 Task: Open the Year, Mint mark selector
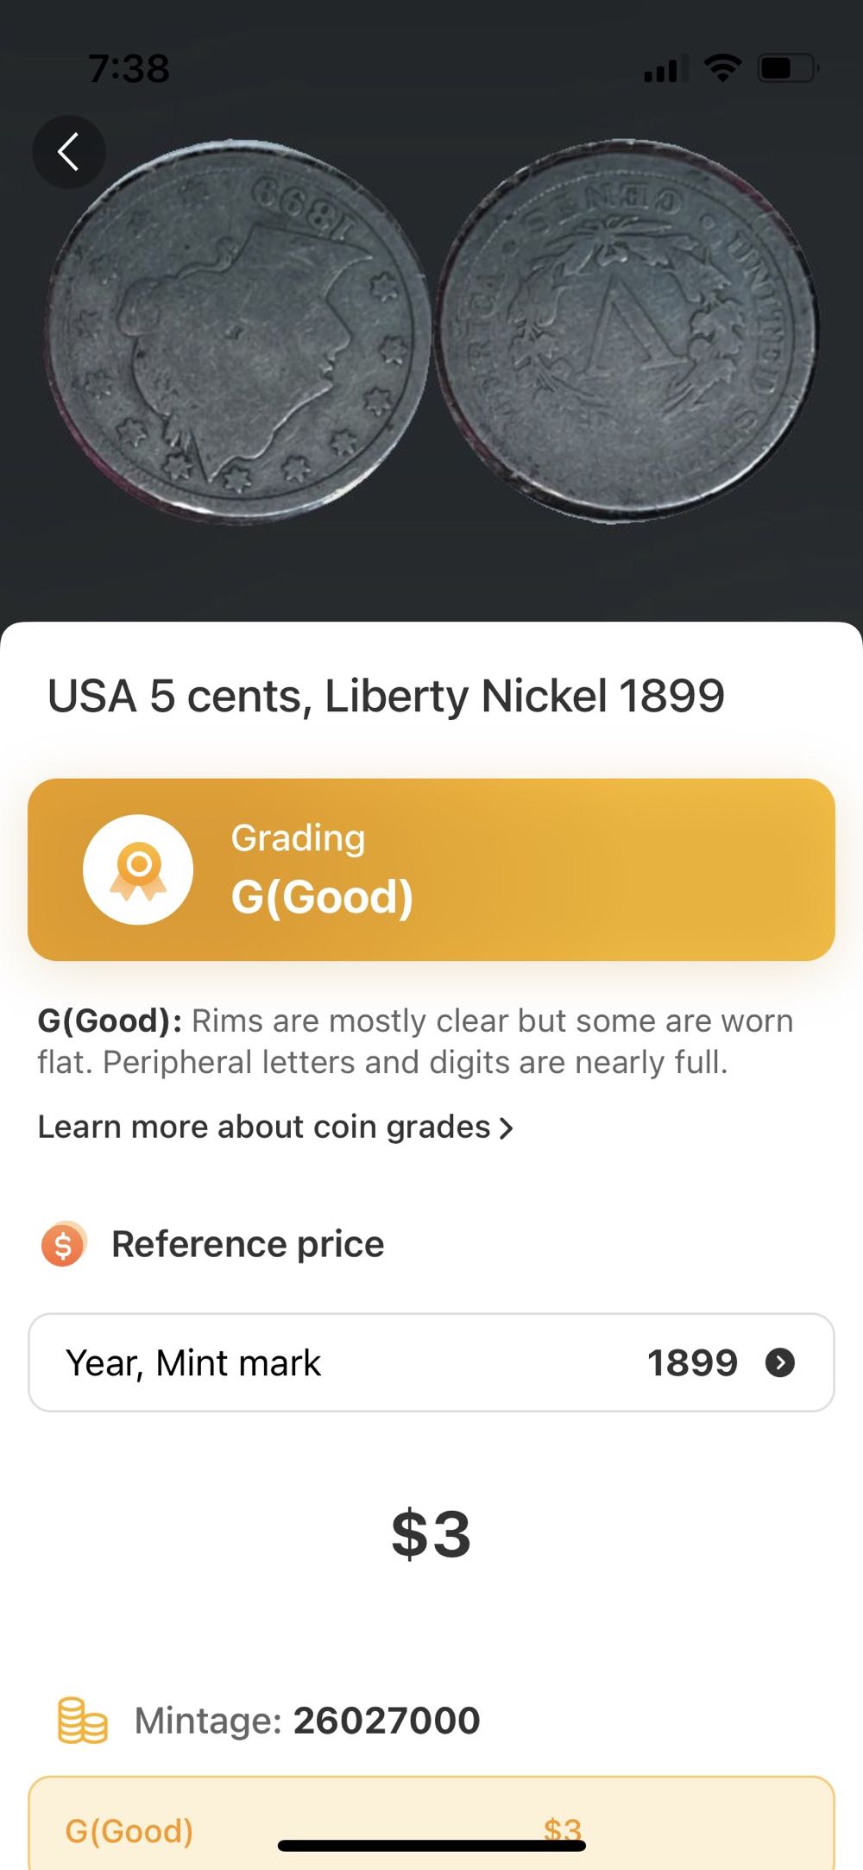coord(431,1362)
